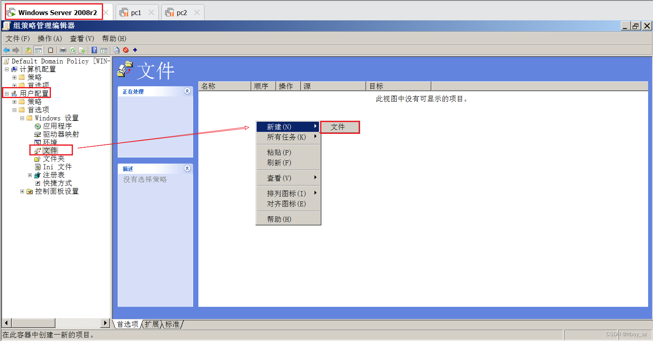653x341 pixels.
Task: Expand 策略 under 用户配置
Action: 14,102
